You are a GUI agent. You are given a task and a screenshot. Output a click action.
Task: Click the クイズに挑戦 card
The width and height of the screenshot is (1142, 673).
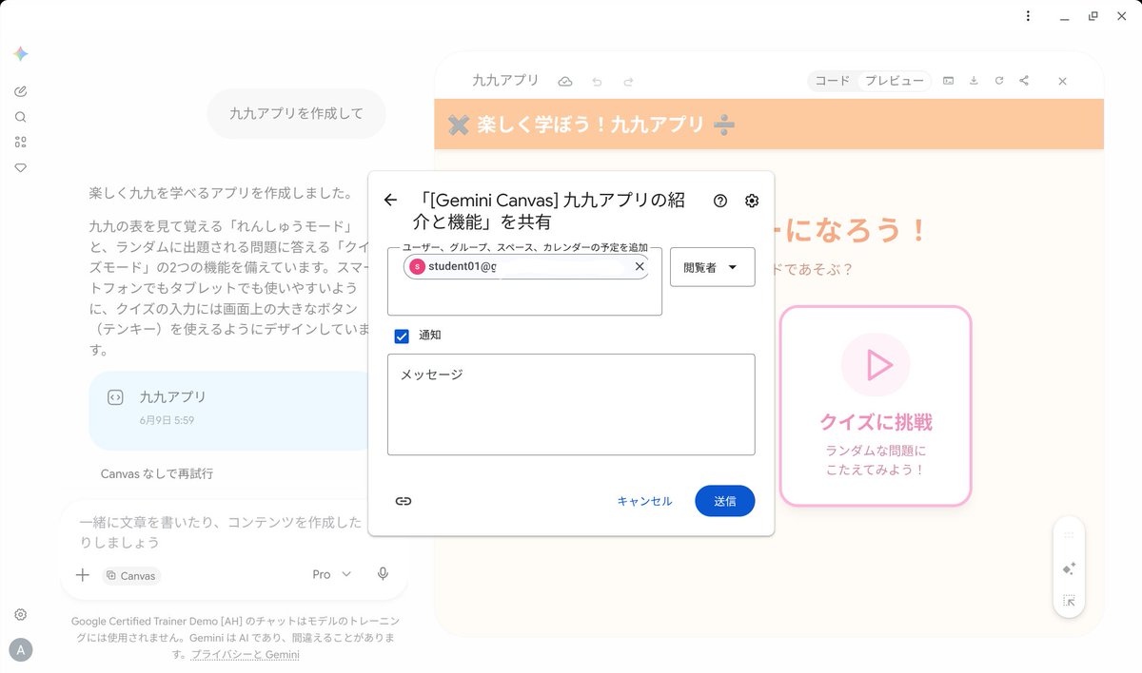(876, 406)
